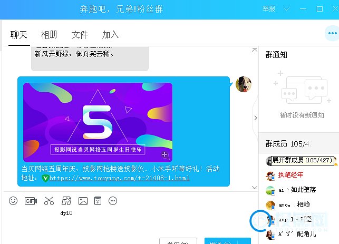Jump to bottom of chat arrow
Screen dimensions: 339x244
click(x=255, y=188)
